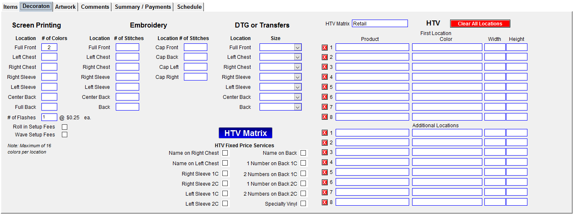Viewport: 573px width, 214px height.
Task: Click red X for Additional Locations row 8
Action: click(x=325, y=202)
